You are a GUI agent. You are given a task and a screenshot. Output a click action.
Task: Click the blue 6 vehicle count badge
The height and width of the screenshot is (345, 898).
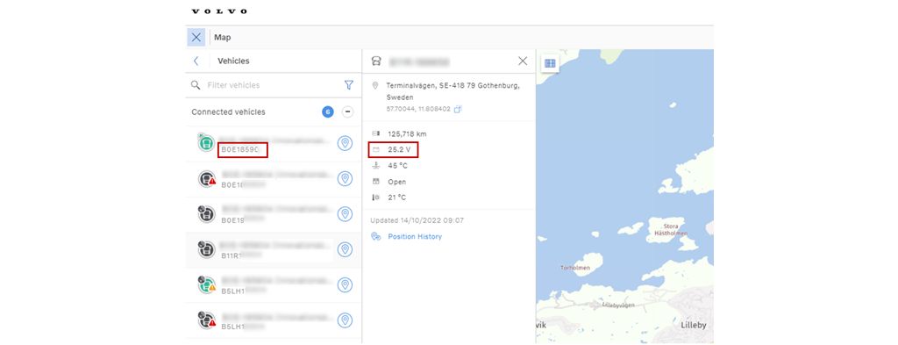(328, 112)
